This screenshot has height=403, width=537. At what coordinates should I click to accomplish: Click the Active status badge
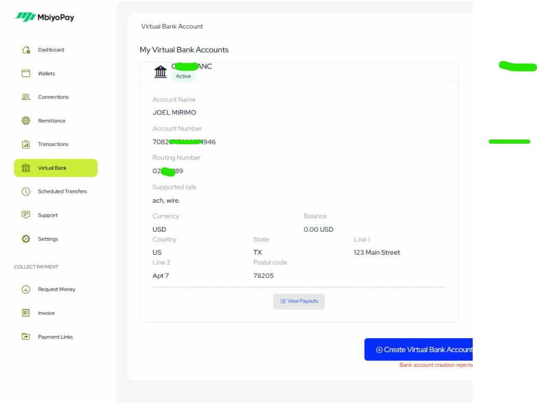coord(183,76)
